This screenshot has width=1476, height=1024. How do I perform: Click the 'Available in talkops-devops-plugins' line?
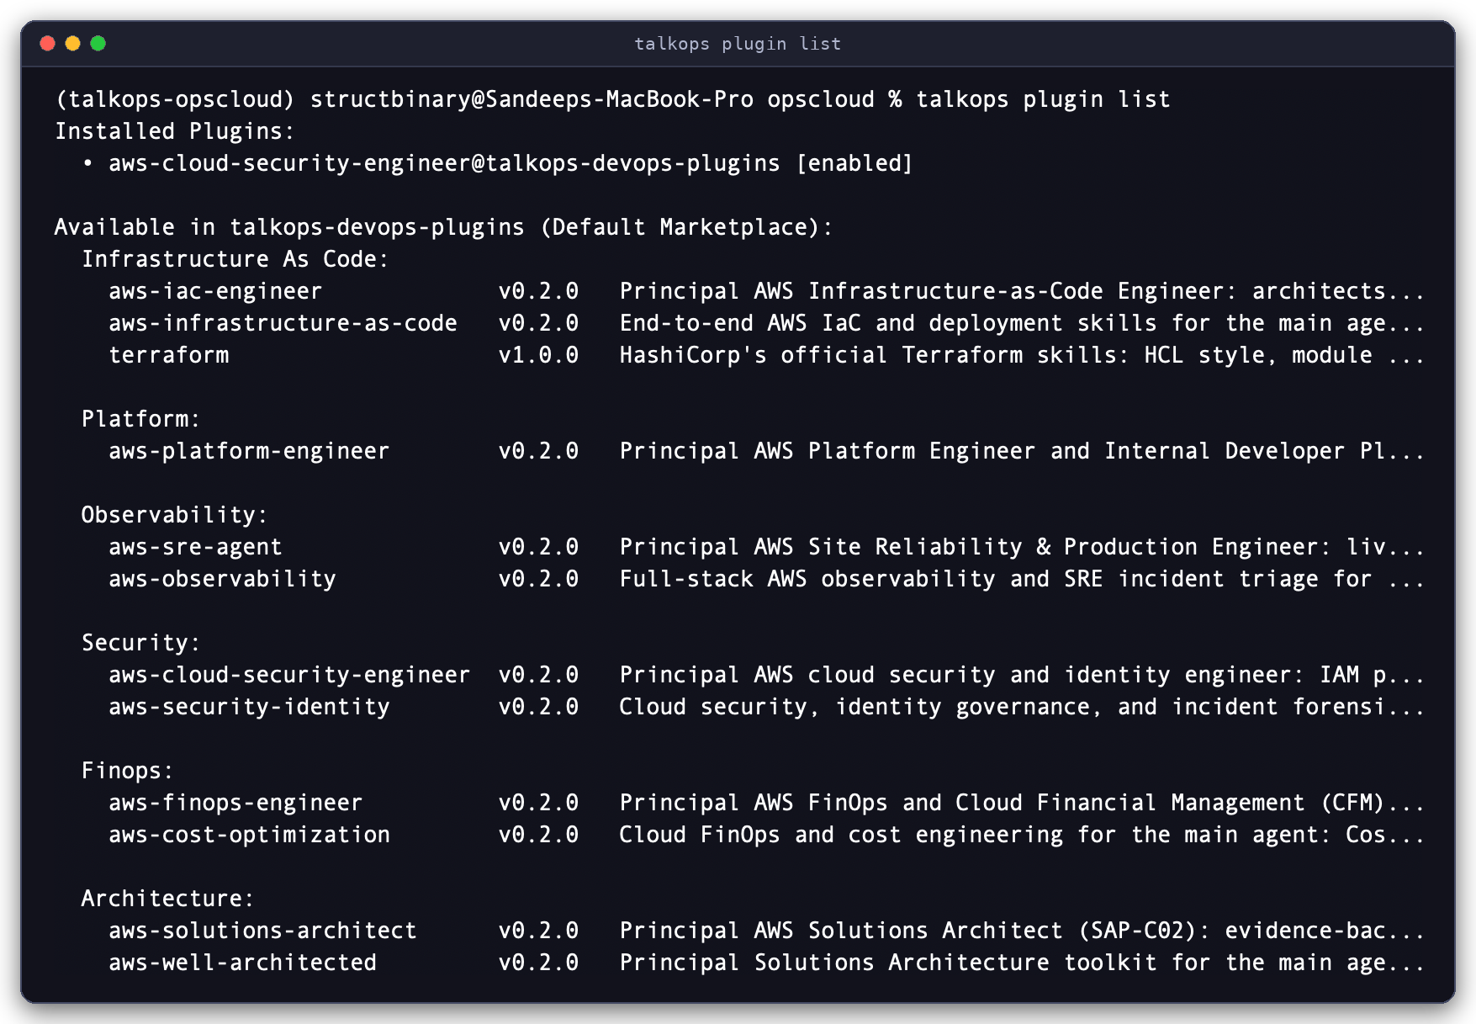[x=444, y=227]
